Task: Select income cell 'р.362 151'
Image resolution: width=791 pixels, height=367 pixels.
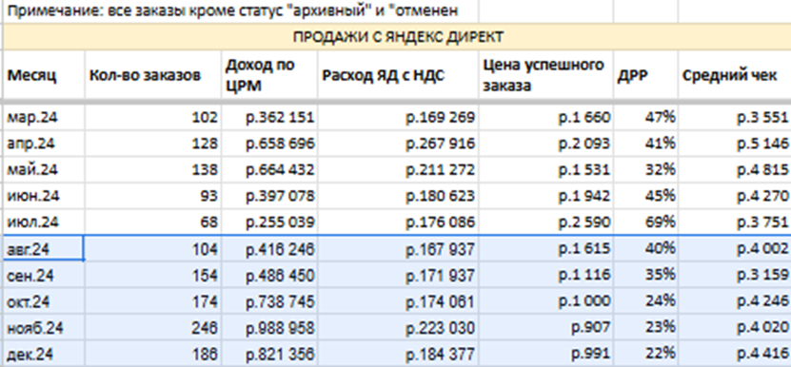Action: tap(269, 118)
